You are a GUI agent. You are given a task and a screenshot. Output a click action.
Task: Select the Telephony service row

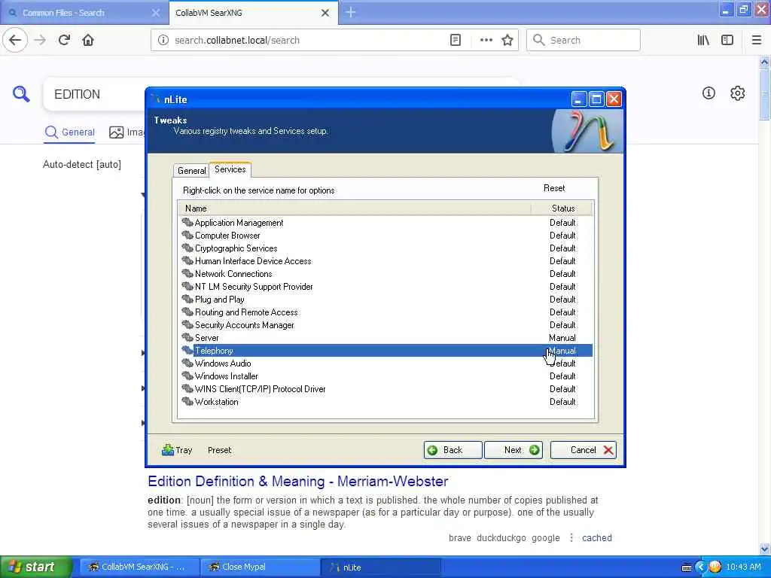click(x=386, y=351)
